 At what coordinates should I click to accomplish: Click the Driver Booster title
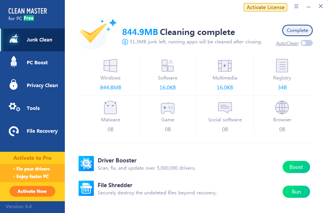(117, 161)
